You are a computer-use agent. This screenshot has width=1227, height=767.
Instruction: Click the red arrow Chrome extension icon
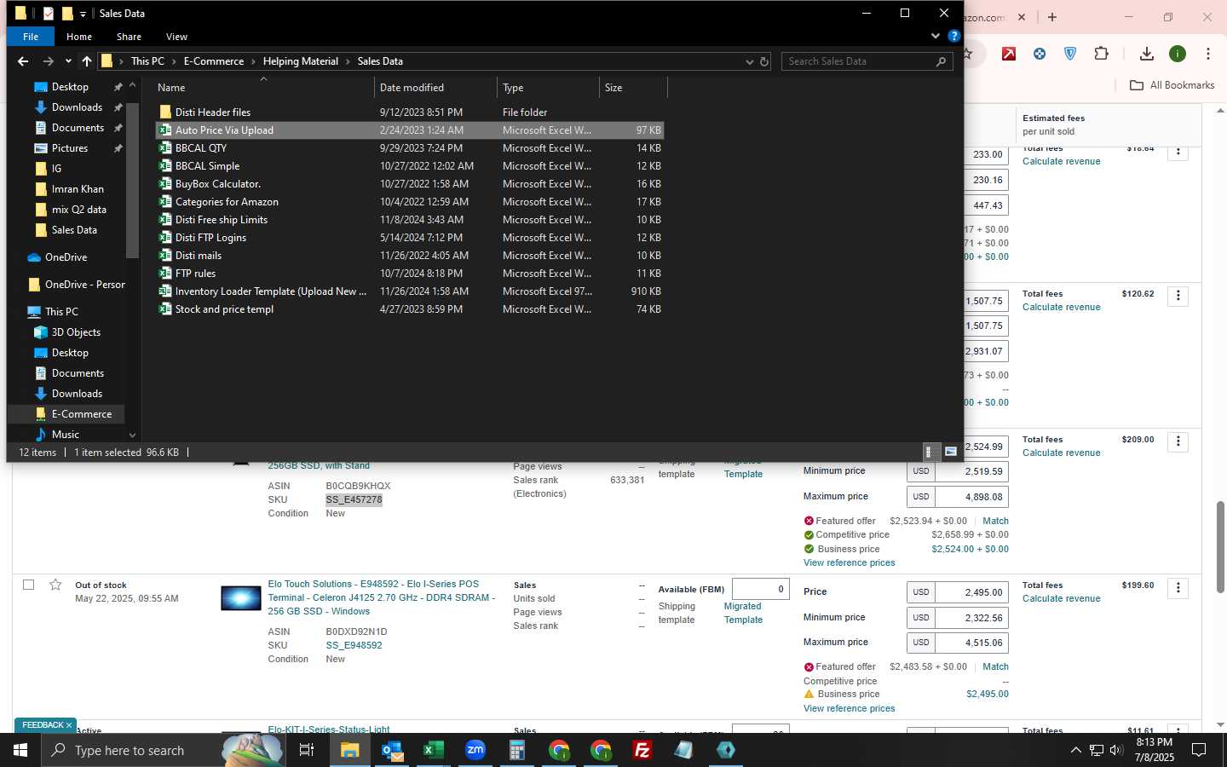point(1009,54)
